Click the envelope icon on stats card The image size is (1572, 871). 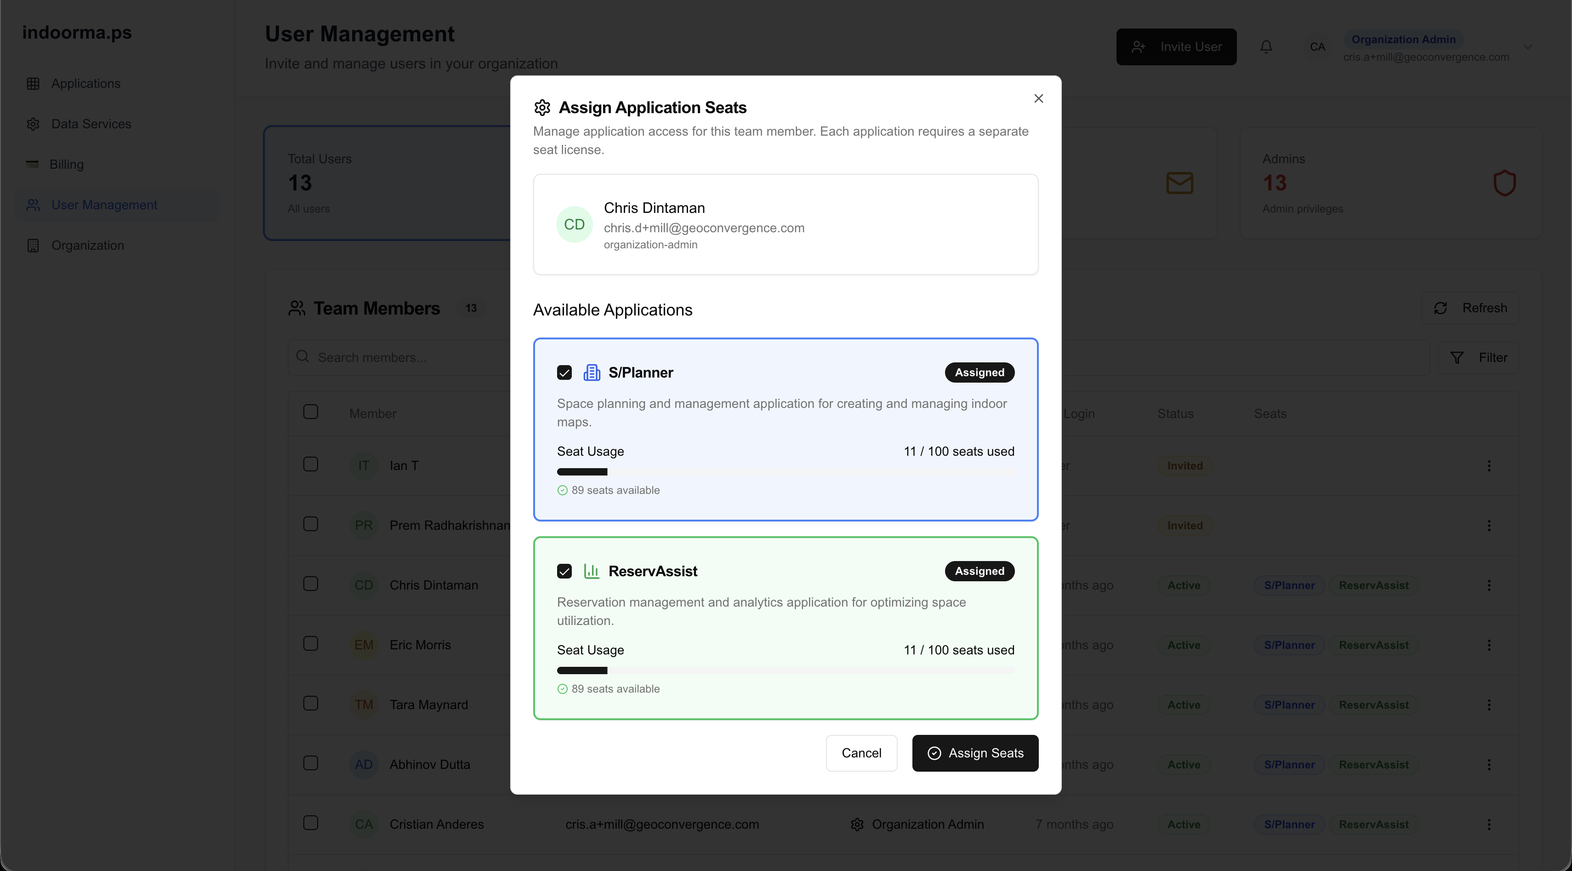click(x=1179, y=183)
